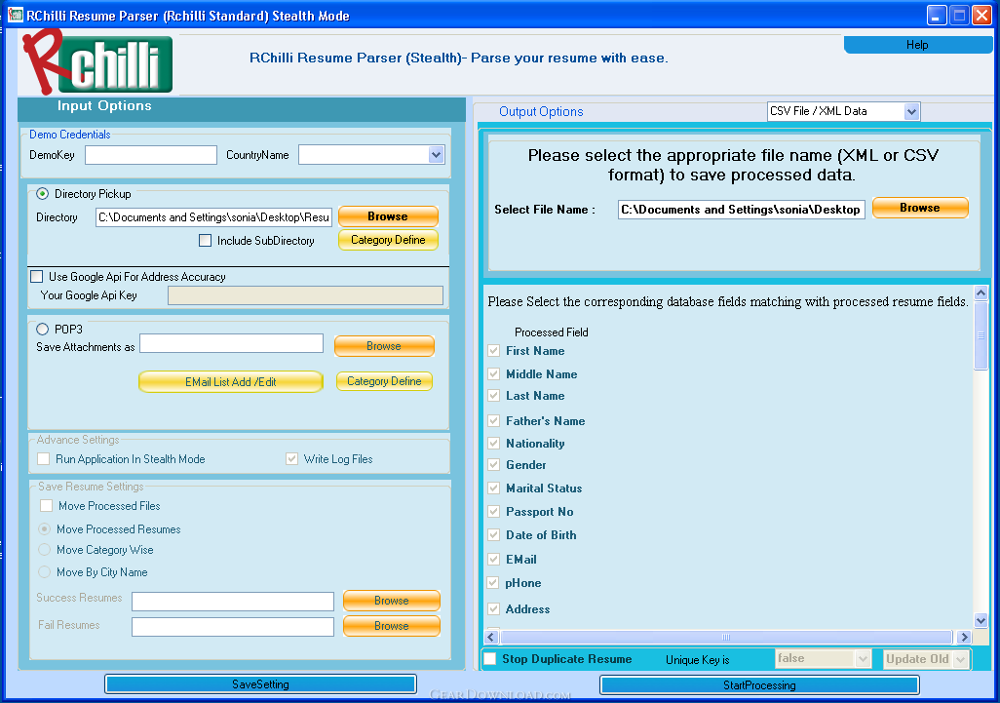Viewport: 1000px width, 703px height.
Task: Click the Input Options header label
Action: (104, 106)
